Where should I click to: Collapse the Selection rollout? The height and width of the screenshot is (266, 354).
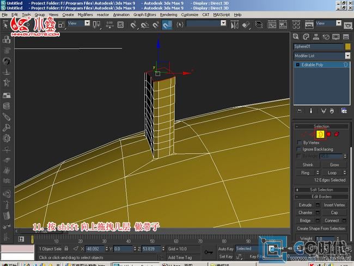point(321,126)
